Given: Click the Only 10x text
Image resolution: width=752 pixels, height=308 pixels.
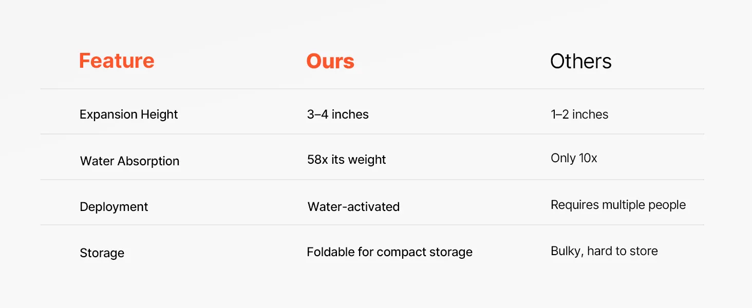Looking at the screenshot, I should (574, 158).
